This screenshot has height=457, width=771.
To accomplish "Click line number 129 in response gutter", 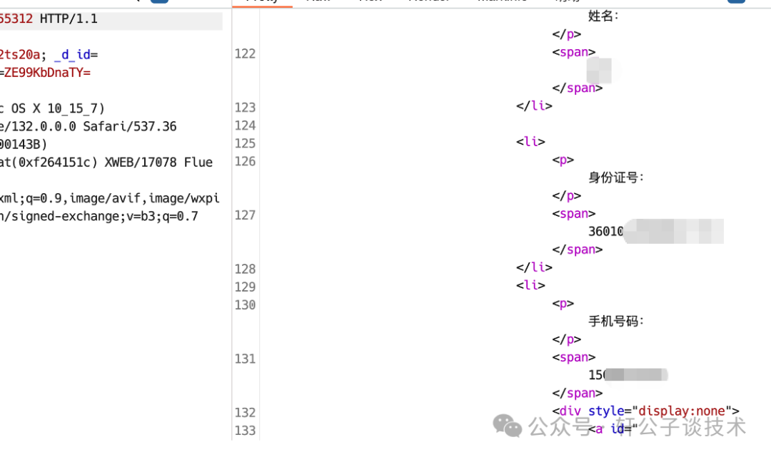I will 245,287.
